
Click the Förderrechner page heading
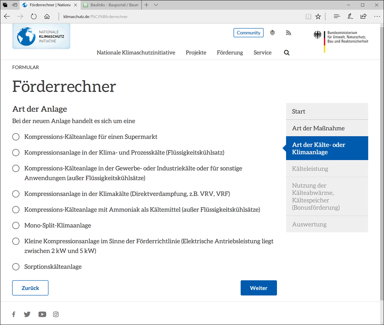pyautogui.click(x=64, y=87)
